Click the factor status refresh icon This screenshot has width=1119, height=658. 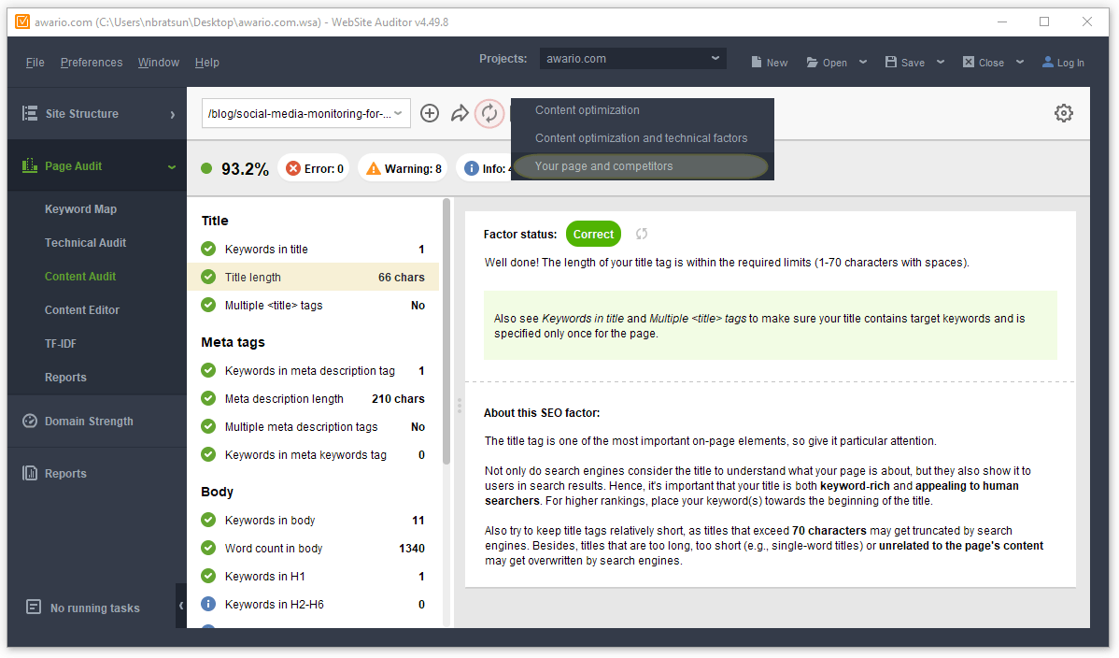tap(642, 234)
